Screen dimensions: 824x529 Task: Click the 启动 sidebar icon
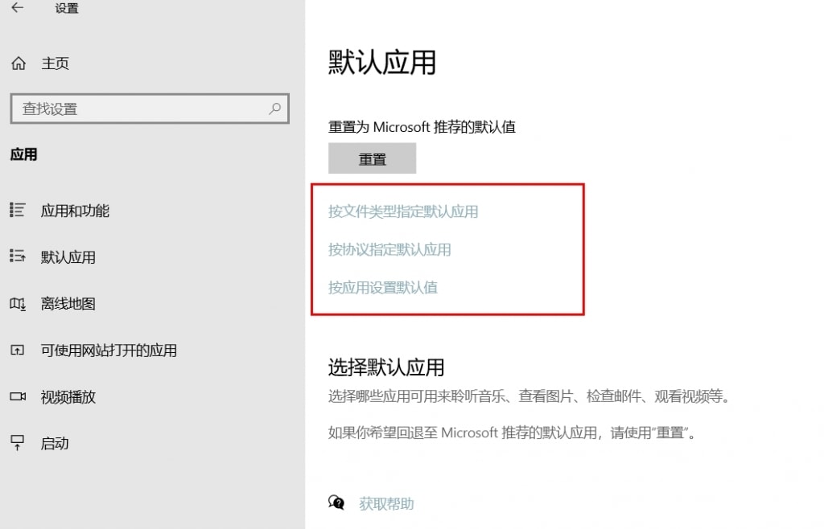coord(17,443)
